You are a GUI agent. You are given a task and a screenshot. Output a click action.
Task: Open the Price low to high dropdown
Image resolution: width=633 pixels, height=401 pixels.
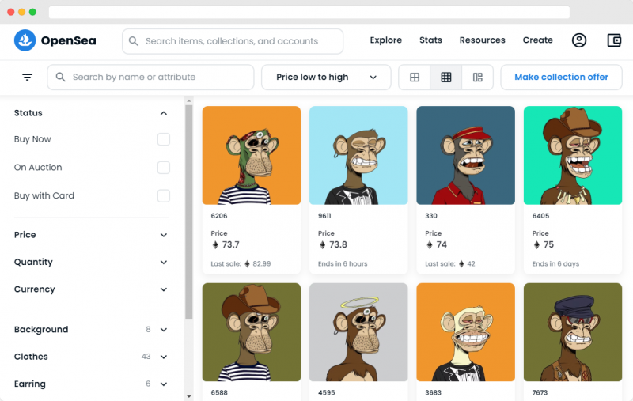point(326,77)
